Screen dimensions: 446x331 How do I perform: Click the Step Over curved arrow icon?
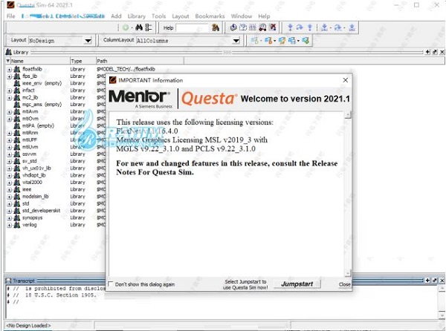point(300,27)
